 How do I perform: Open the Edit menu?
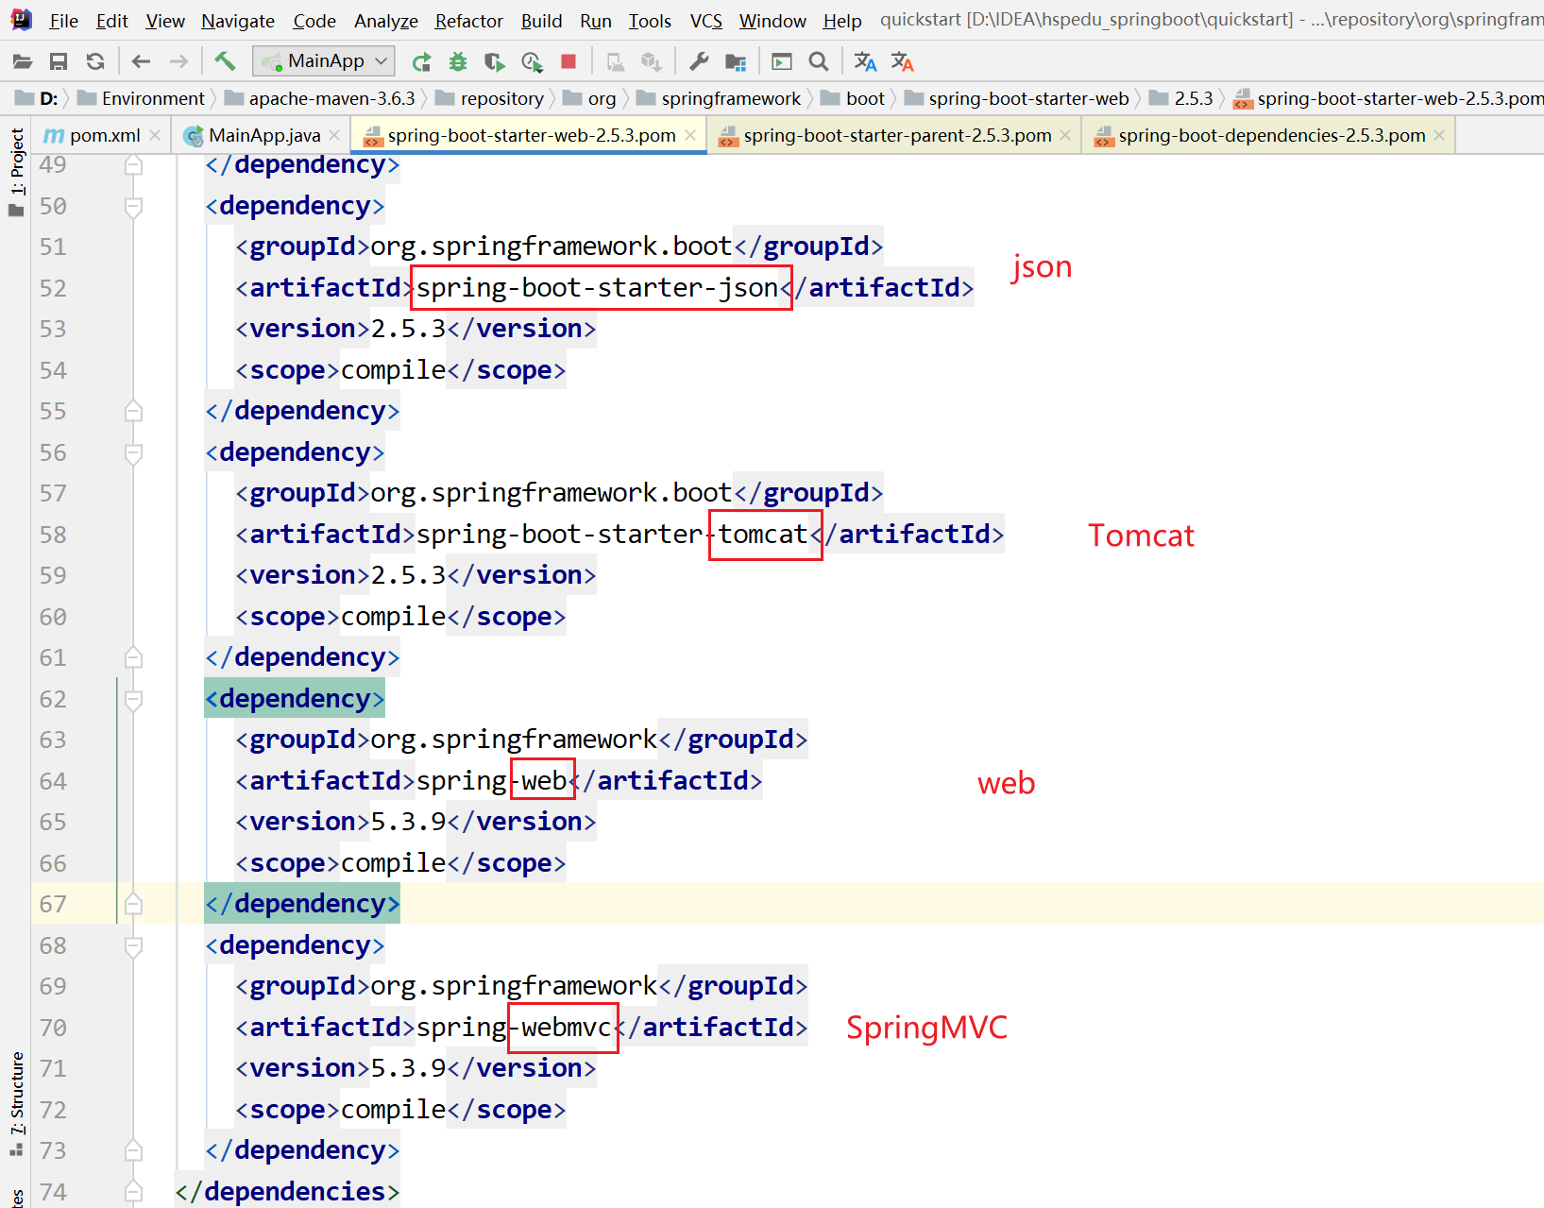(x=111, y=21)
